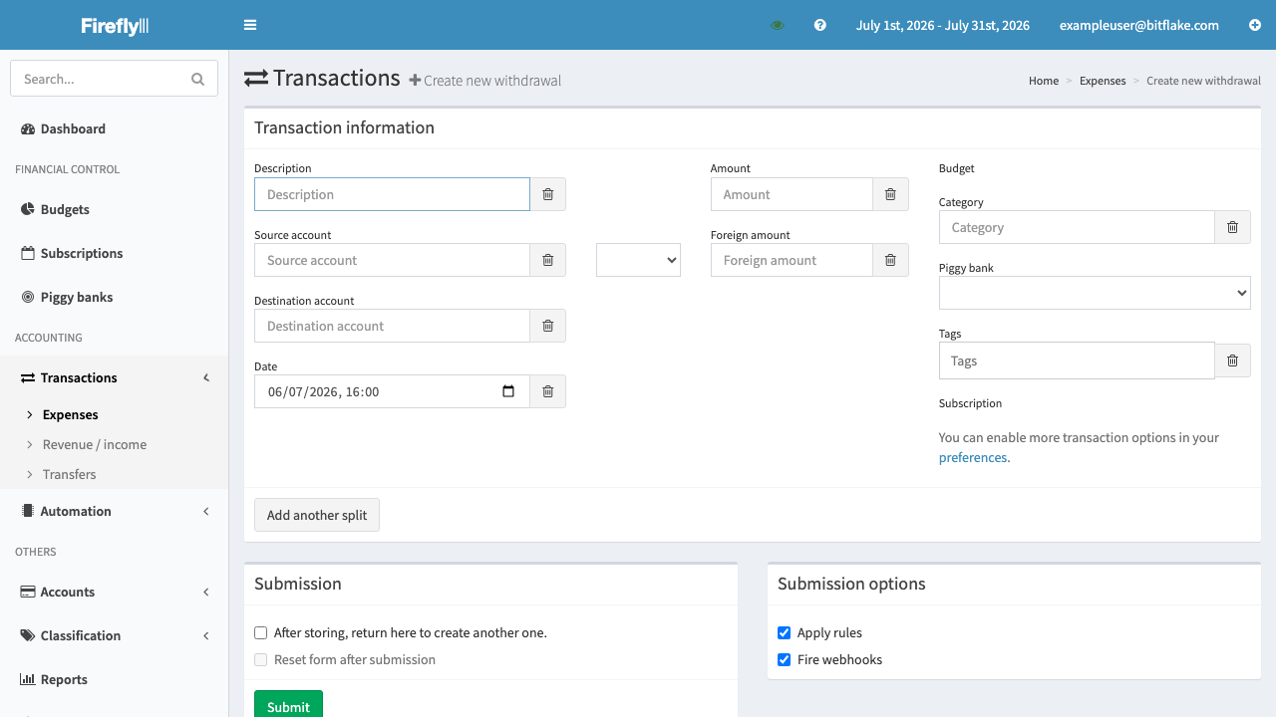Click the Accounts credit card icon

pyautogui.click(x=28, y=592)
